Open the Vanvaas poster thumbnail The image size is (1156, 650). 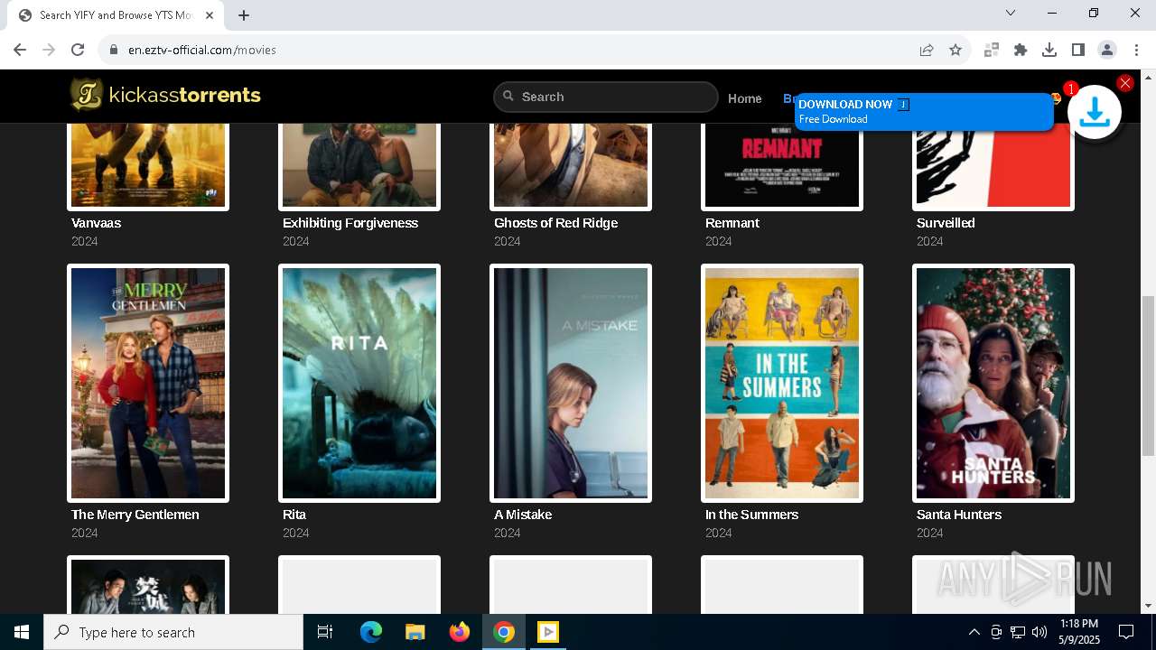148,165
